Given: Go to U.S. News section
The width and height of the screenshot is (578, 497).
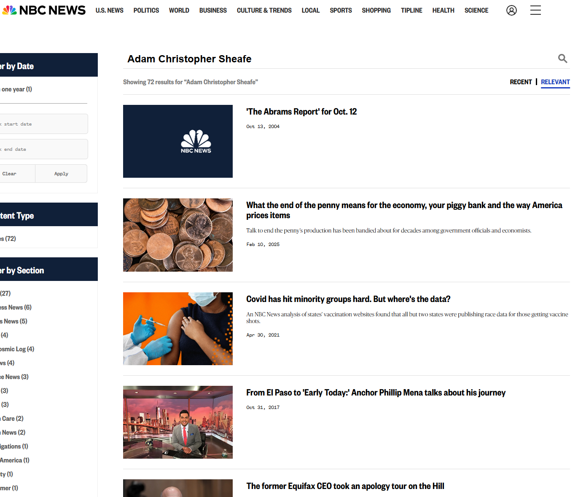Looking at the screenshot, I should point(110,10).
